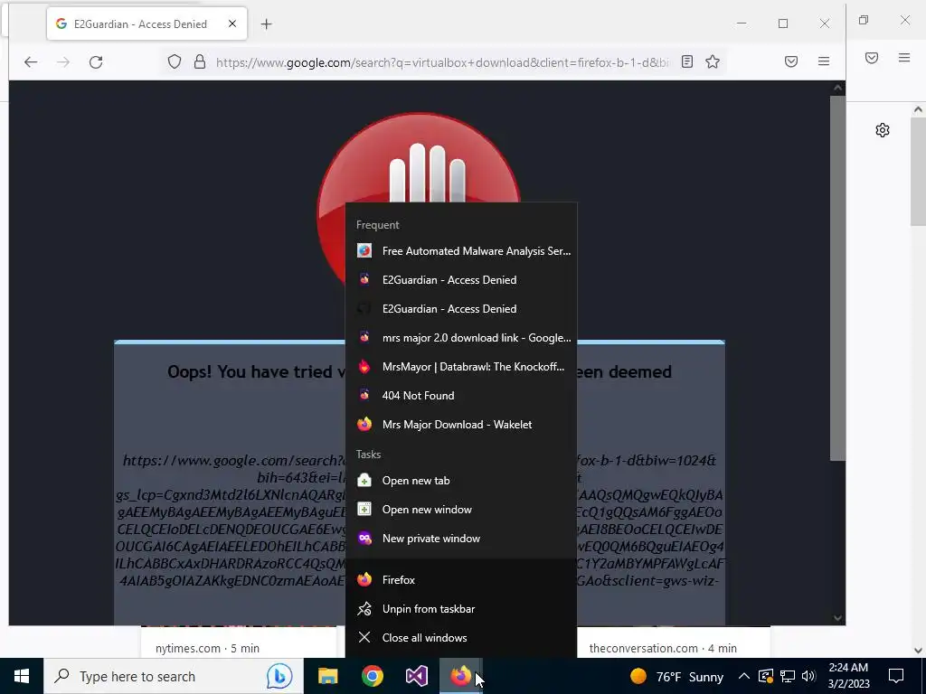Screen dimensions: 926x694
Task: Open the front Firefox window hamburger menu
Action: pos(824,61)
